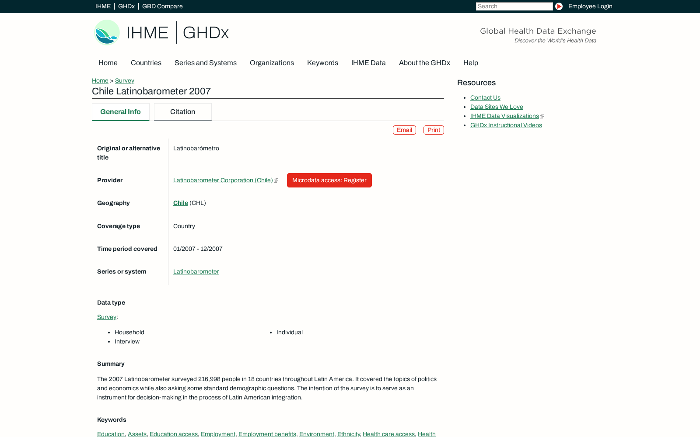Click the Employment keyword link
700x437 pixels.
pos(218,434)
